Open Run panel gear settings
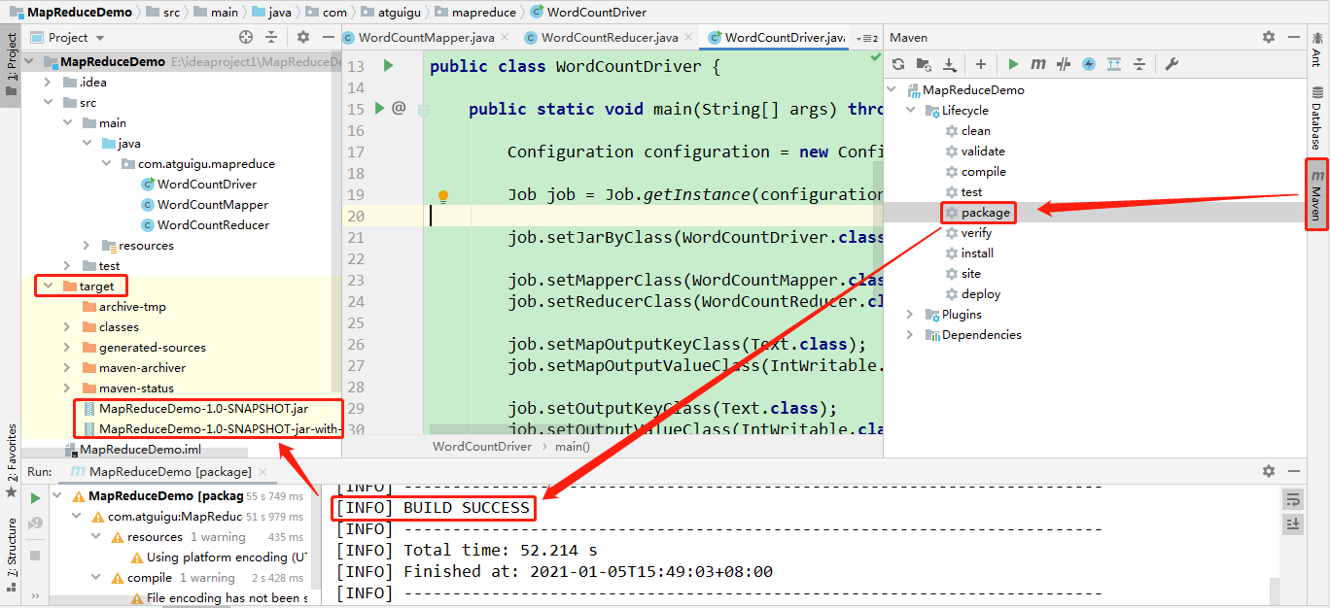Viewport: 1330px width, 608px height. [1269, 471]
